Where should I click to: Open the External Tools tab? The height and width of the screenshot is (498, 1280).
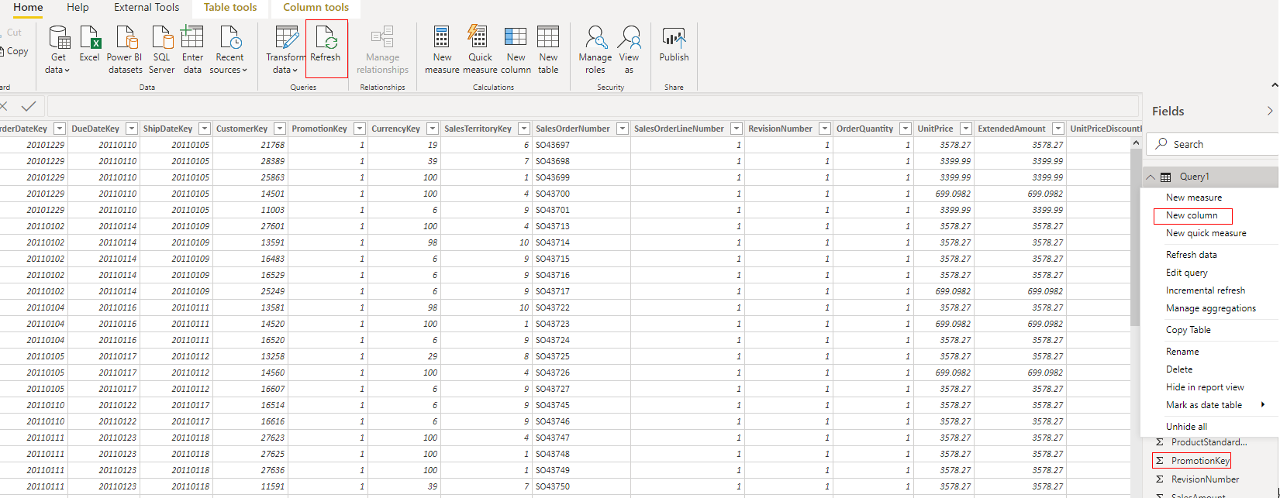[x=147, y=7]
